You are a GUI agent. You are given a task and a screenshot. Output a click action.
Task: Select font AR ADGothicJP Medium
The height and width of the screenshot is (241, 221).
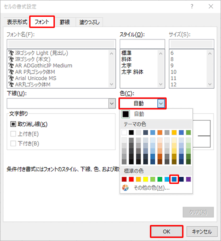[x=40, y=66]
